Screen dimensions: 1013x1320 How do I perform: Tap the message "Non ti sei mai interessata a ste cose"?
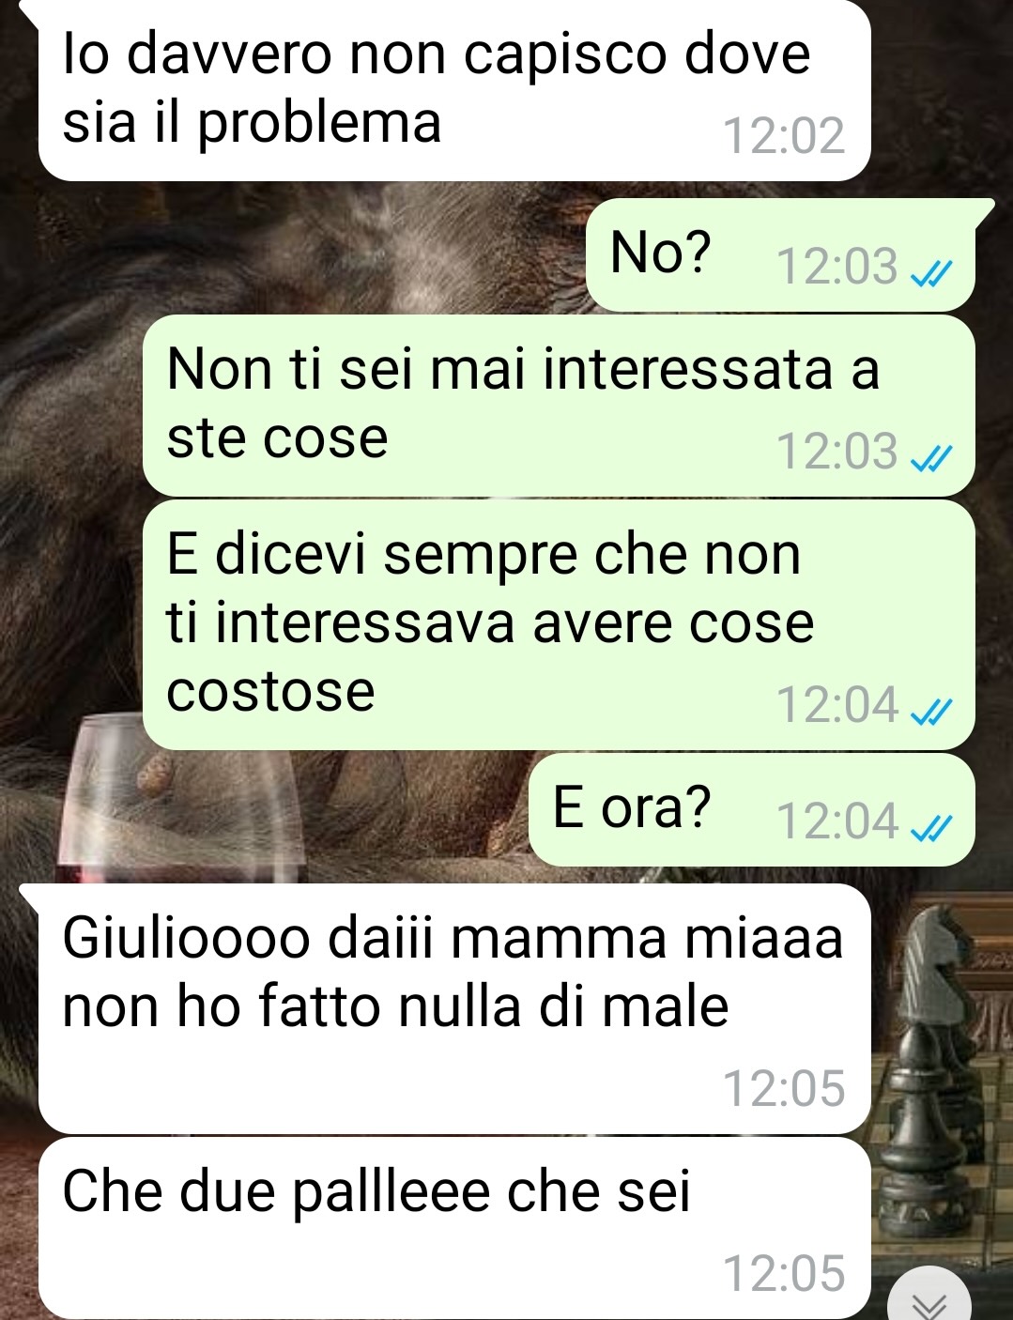point(559,406)
